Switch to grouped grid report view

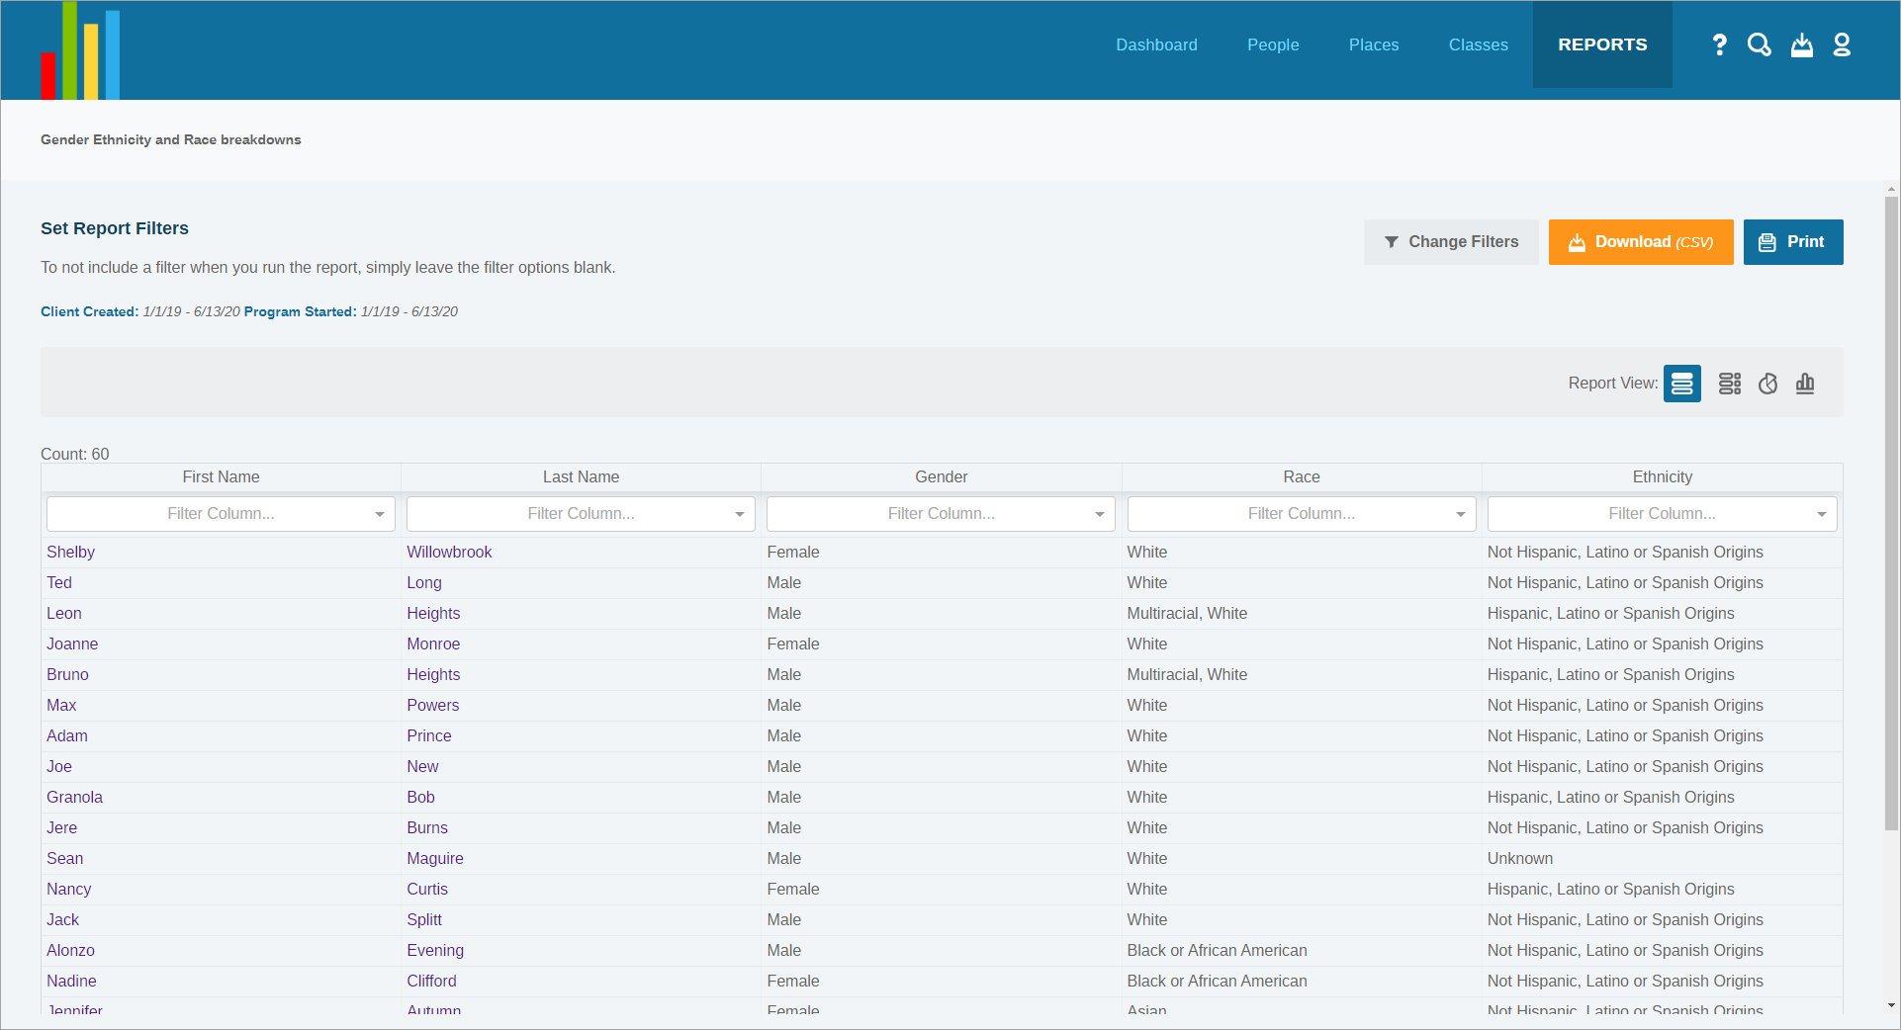click(1730, 384)
